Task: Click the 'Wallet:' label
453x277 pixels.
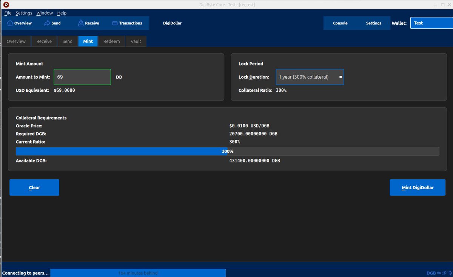Action: click(x=399, y=23)
